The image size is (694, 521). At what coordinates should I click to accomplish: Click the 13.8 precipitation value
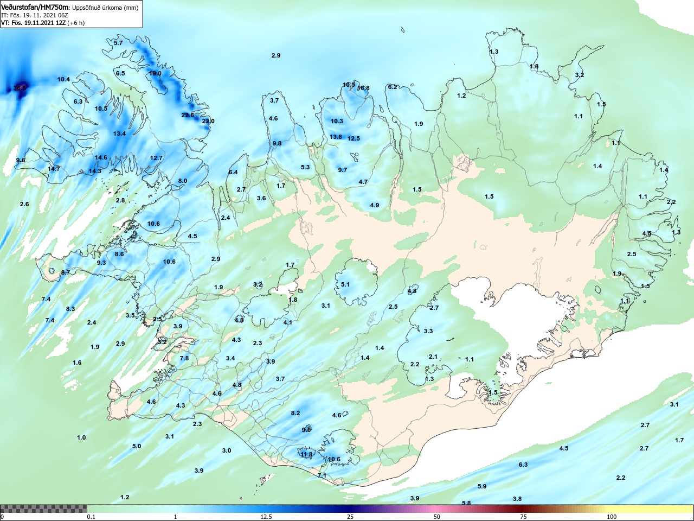click(336, 137)
